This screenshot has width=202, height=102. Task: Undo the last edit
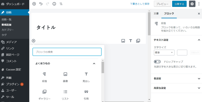[x=41, y=4]
